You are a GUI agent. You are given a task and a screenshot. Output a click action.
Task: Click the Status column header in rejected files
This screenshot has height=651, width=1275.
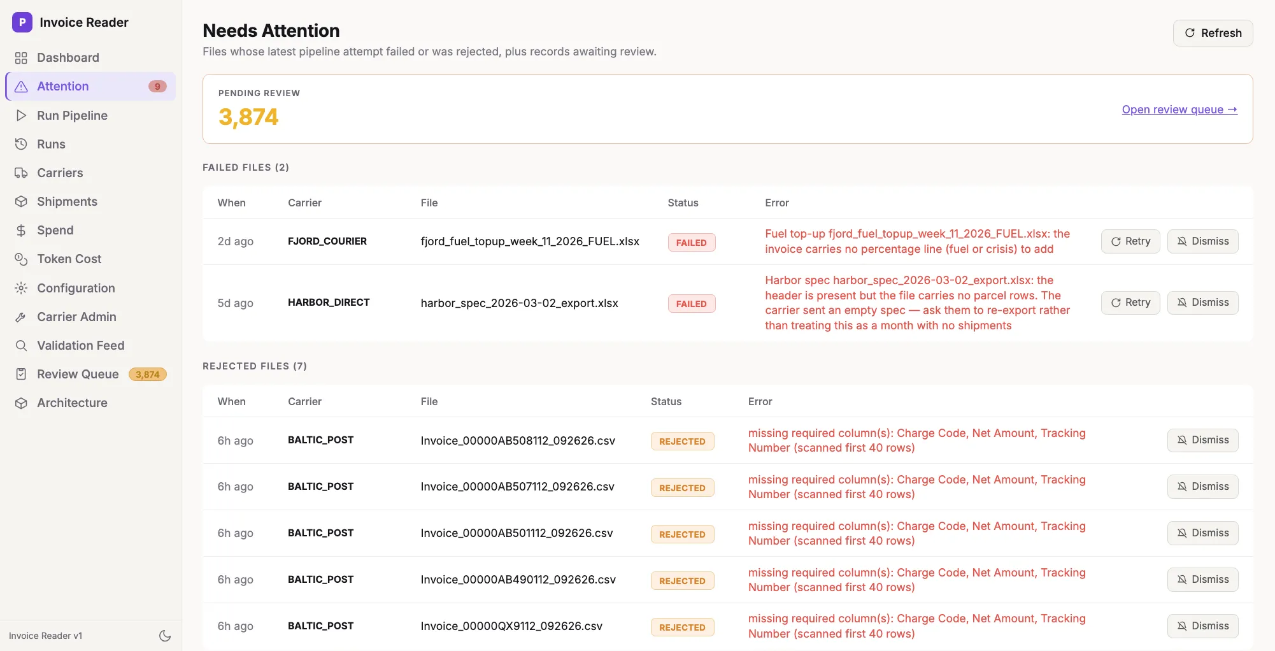click(666, 401)
